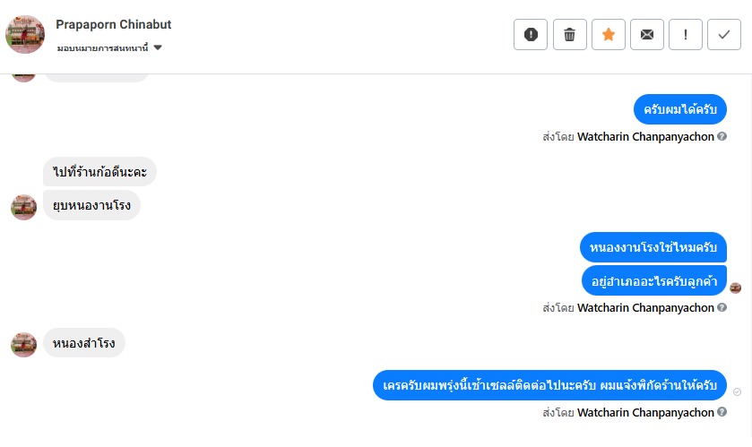Toggle the orange star follow-up marker
This screenshot has height=447, width=752.
click(608, 34)
